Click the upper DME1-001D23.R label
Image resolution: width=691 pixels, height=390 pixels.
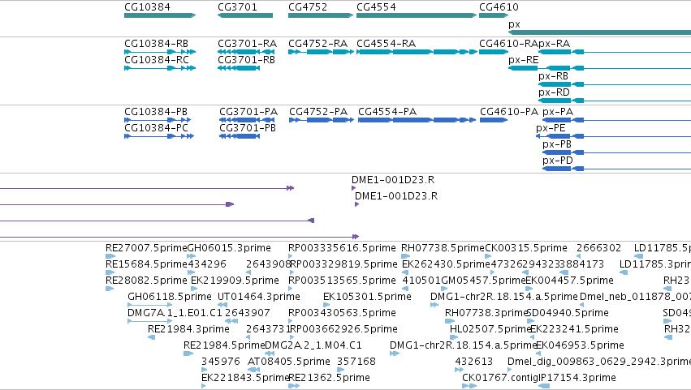pyautogui.click(x=393, y=180)
